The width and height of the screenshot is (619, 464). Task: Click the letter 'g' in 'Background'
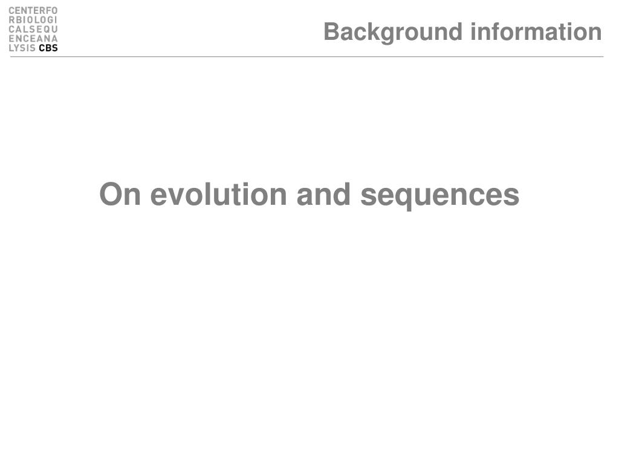[x=387, y=34]
